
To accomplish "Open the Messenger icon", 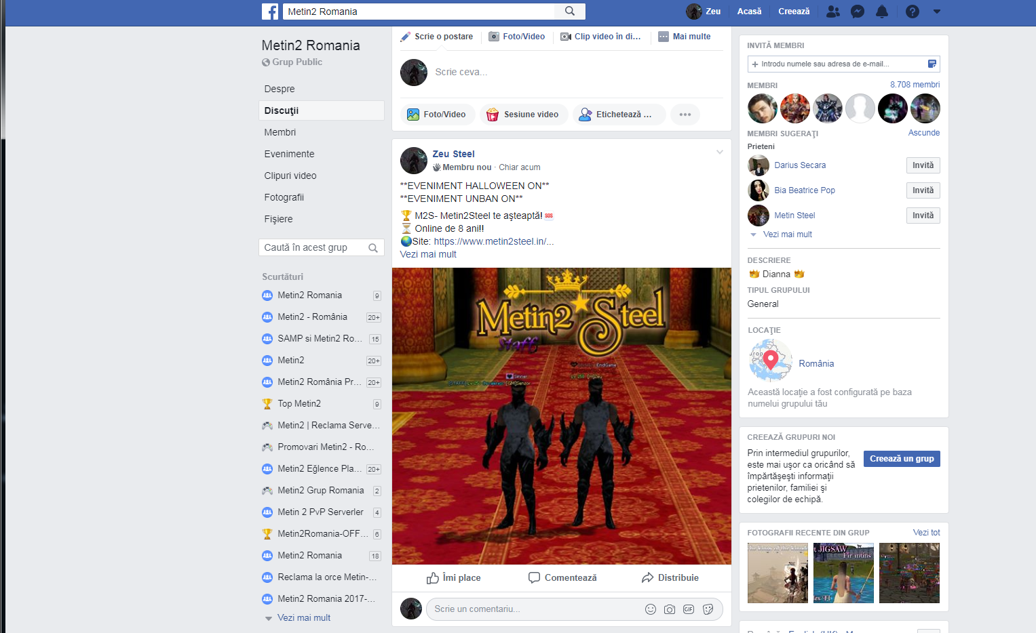I will [858, 12].
